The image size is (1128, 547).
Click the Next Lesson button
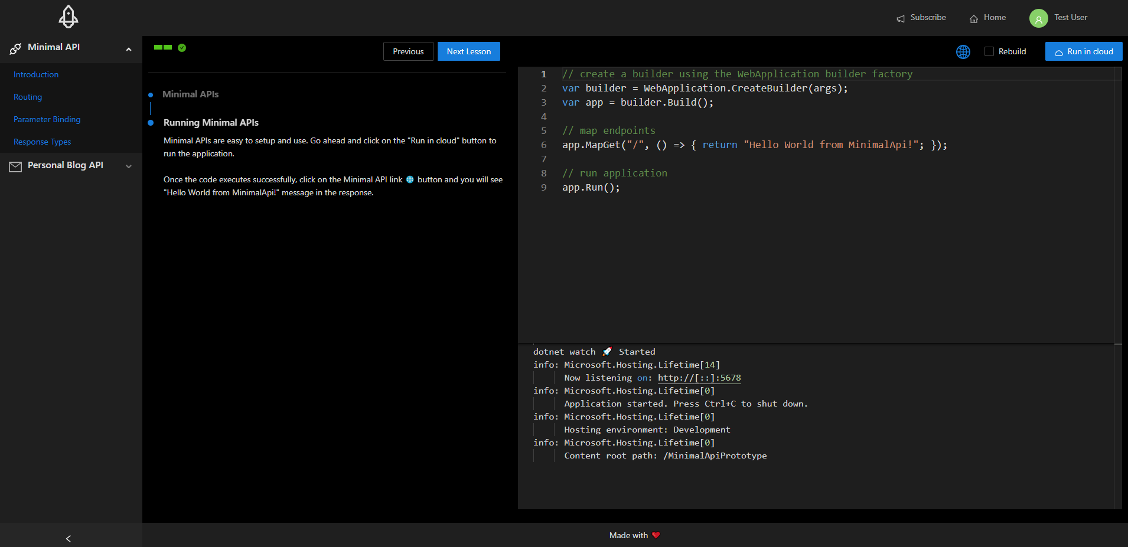pyautogui.click(x=469, y=51)
